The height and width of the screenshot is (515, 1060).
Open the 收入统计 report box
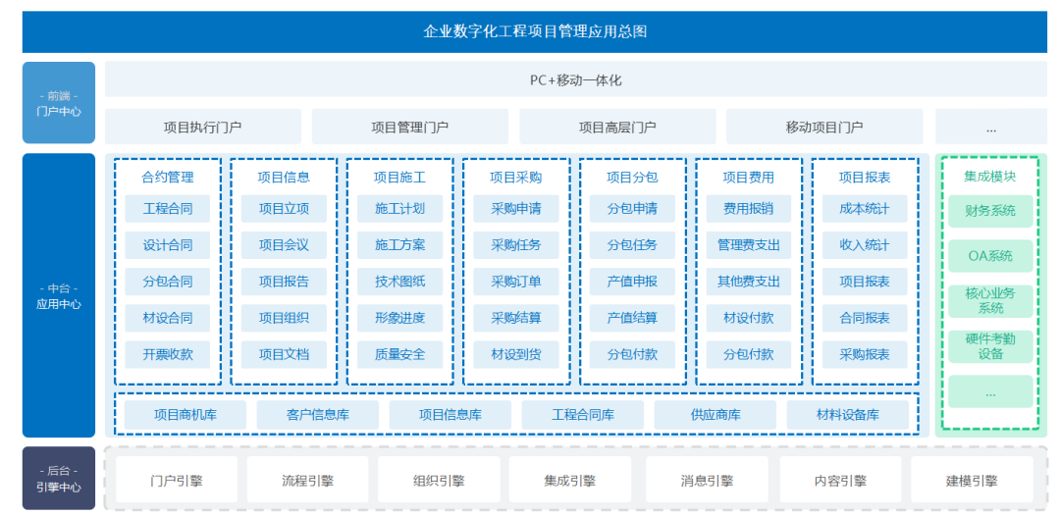866,245
